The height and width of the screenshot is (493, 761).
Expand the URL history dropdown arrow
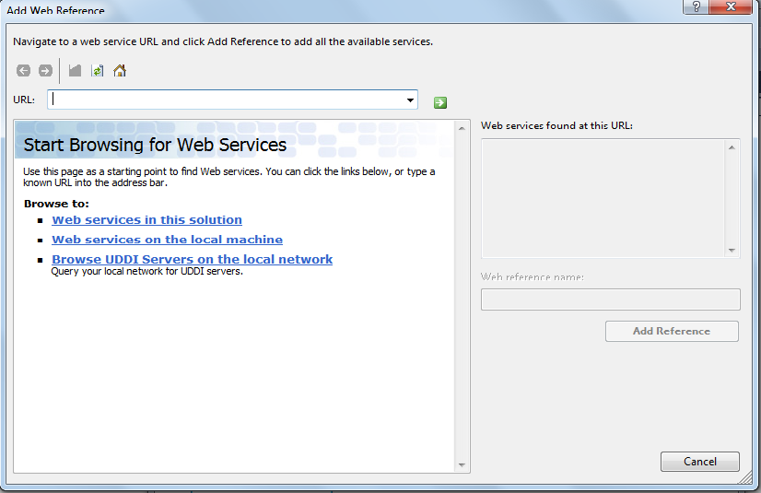click(410, 100)
